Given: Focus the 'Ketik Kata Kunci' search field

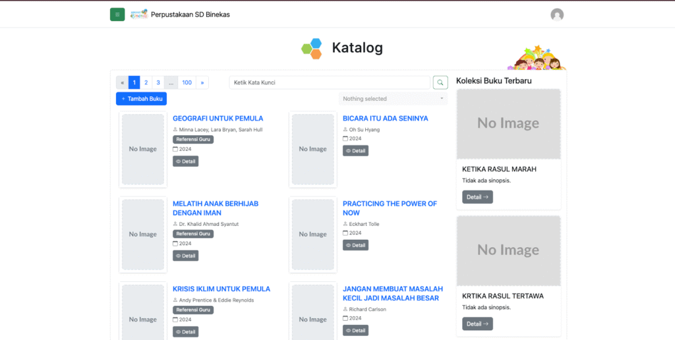Looking at the screenshot, I should (330, 82).
